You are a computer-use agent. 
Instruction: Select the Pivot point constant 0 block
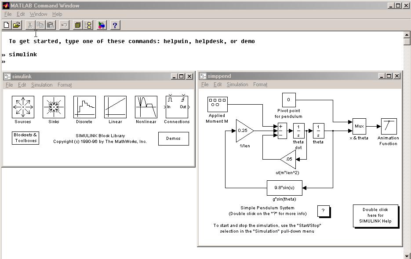(x=289, y=100)
